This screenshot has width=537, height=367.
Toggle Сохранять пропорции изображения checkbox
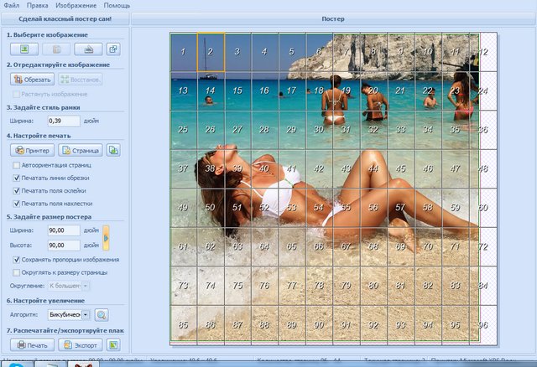coord(16,260)
